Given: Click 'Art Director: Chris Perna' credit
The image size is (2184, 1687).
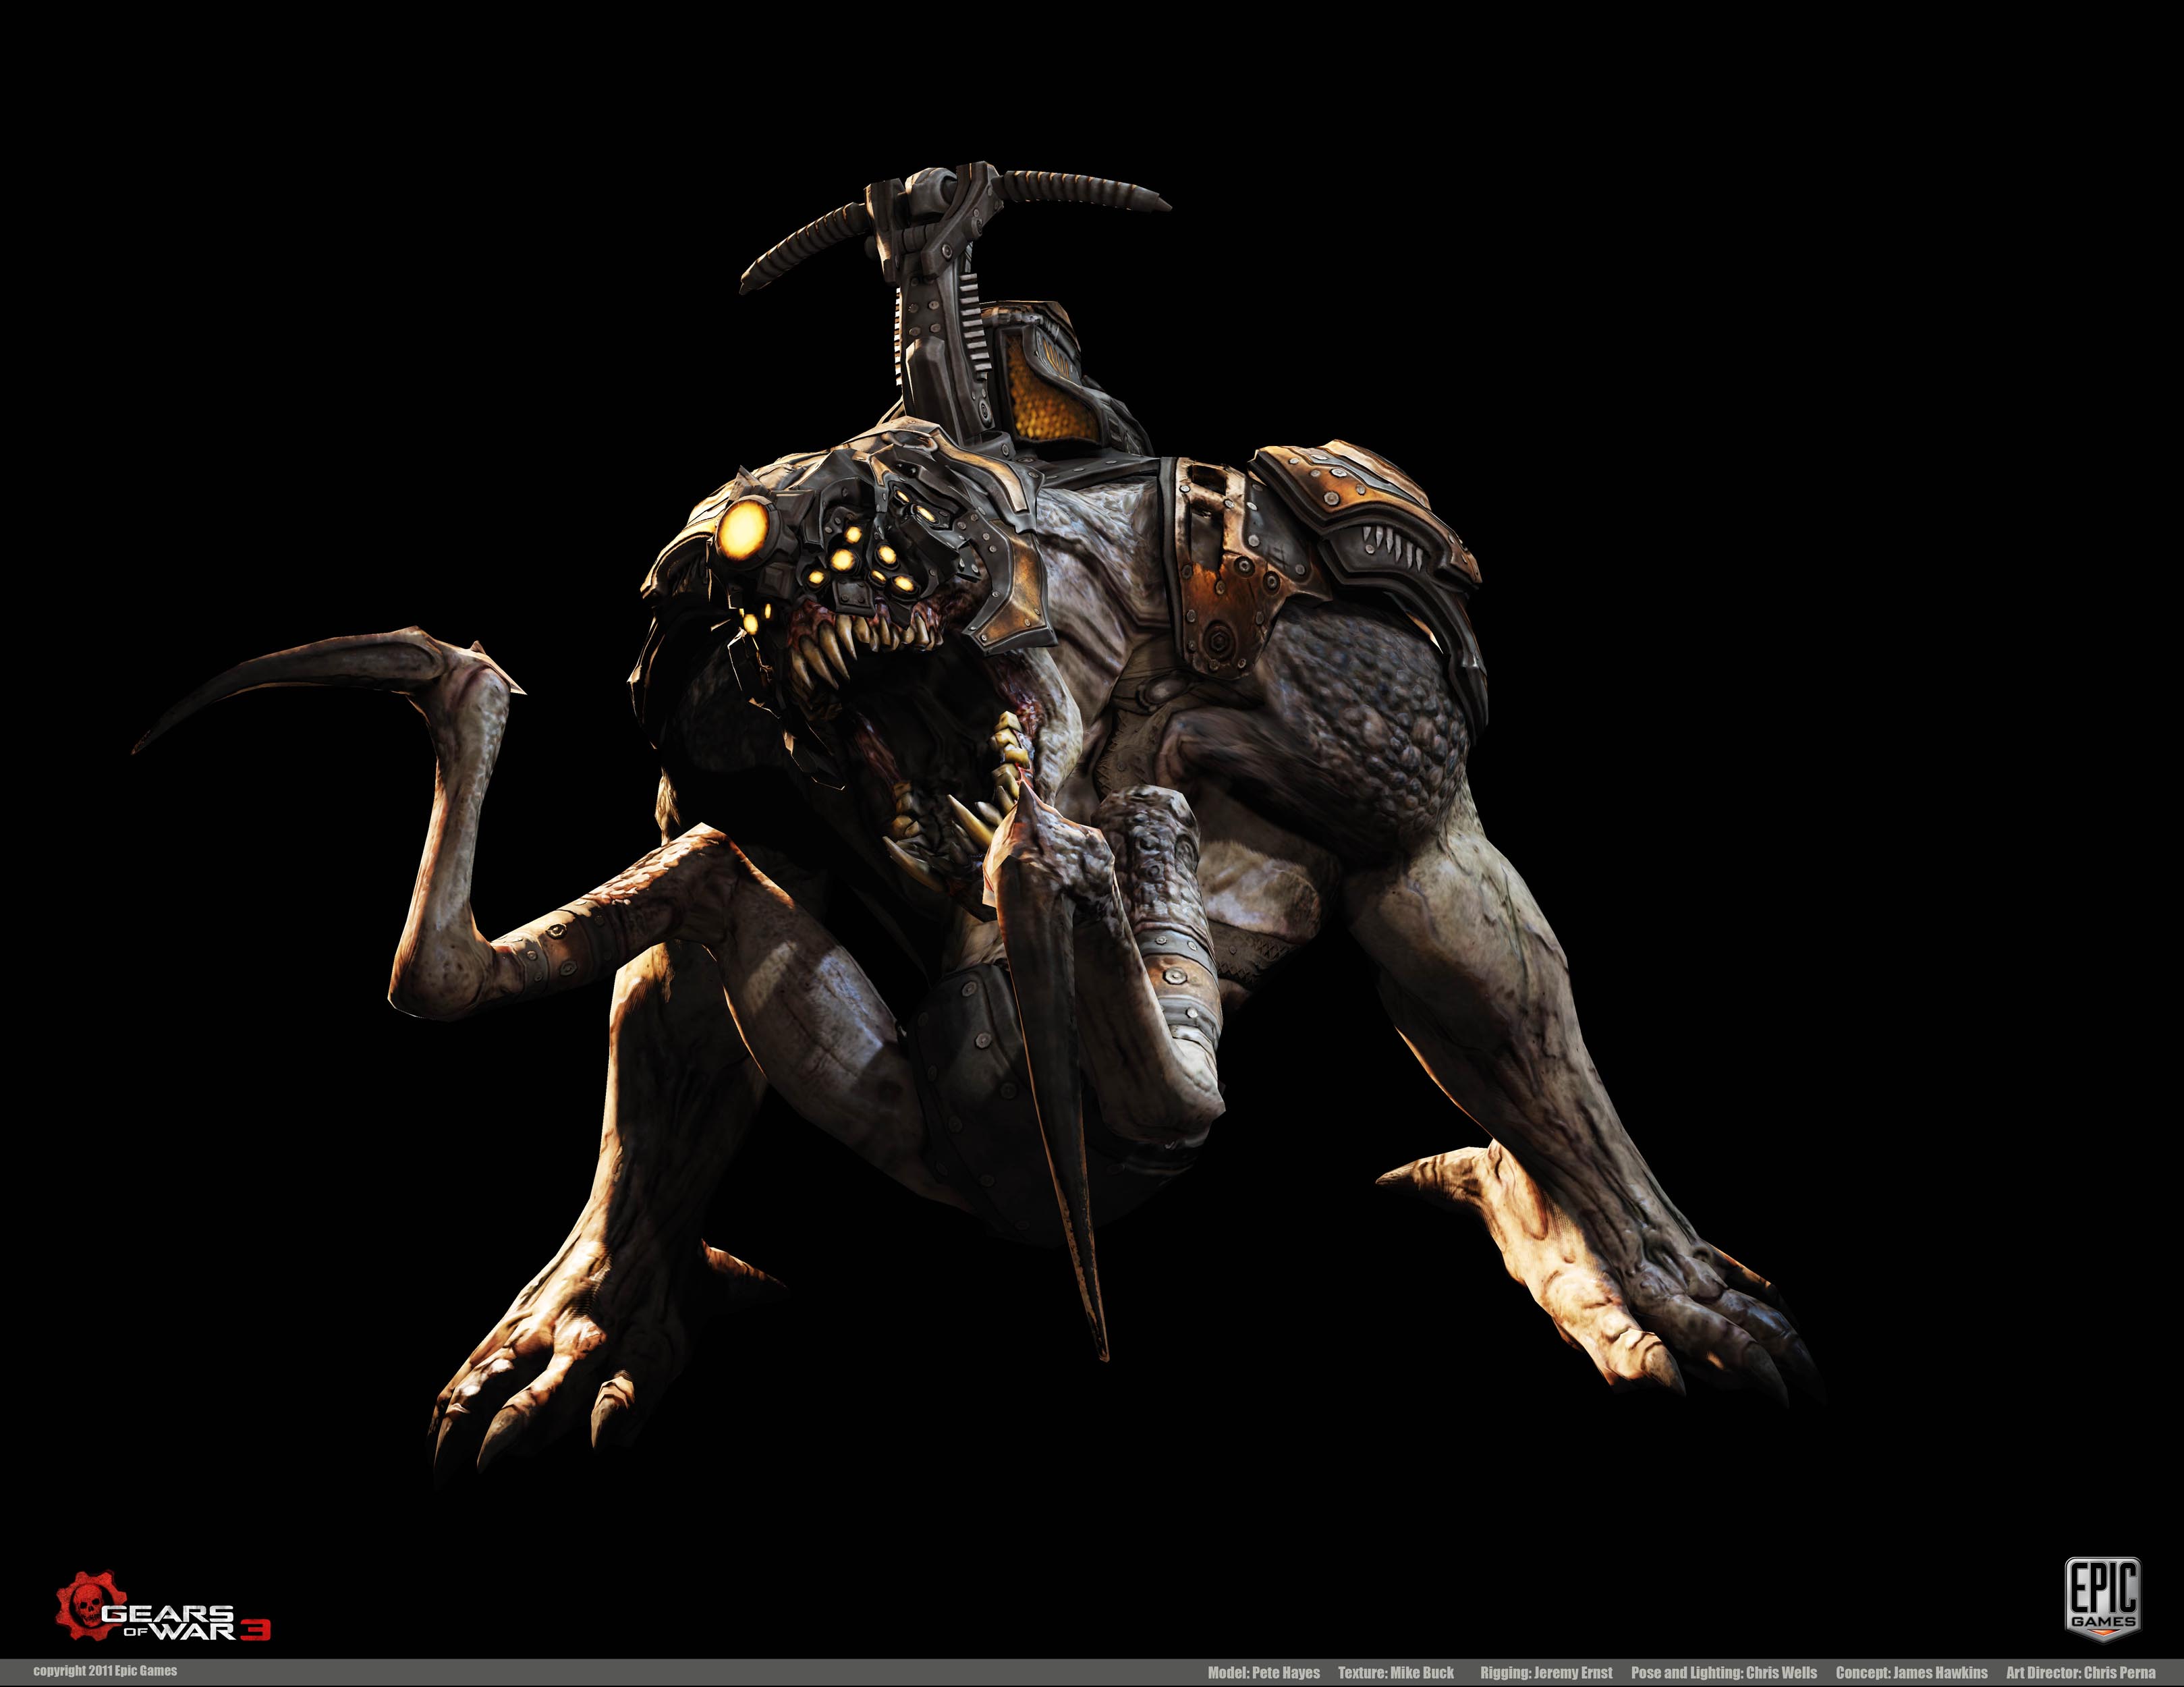Looking at the screenshot, I should click(x=2080, y=1673).
